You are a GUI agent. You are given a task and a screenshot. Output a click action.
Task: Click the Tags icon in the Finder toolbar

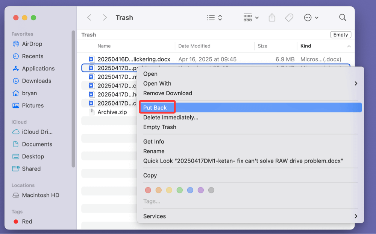click(x=289, y=17)
